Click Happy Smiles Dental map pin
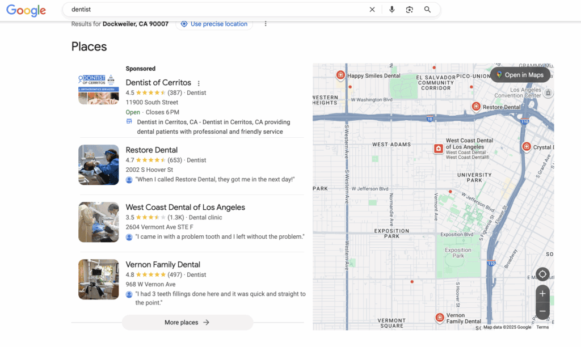 (340, 75)
